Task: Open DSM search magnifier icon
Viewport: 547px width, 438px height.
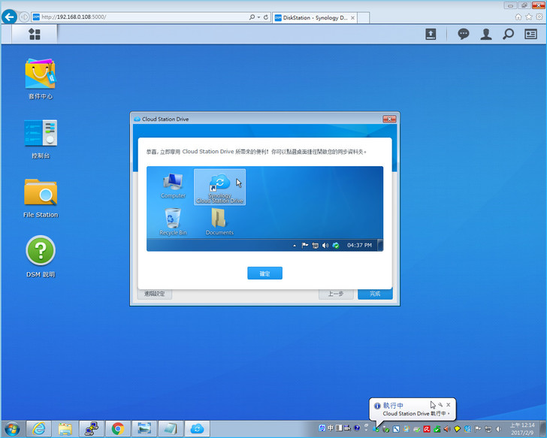Action: click(x=509, y=34)
